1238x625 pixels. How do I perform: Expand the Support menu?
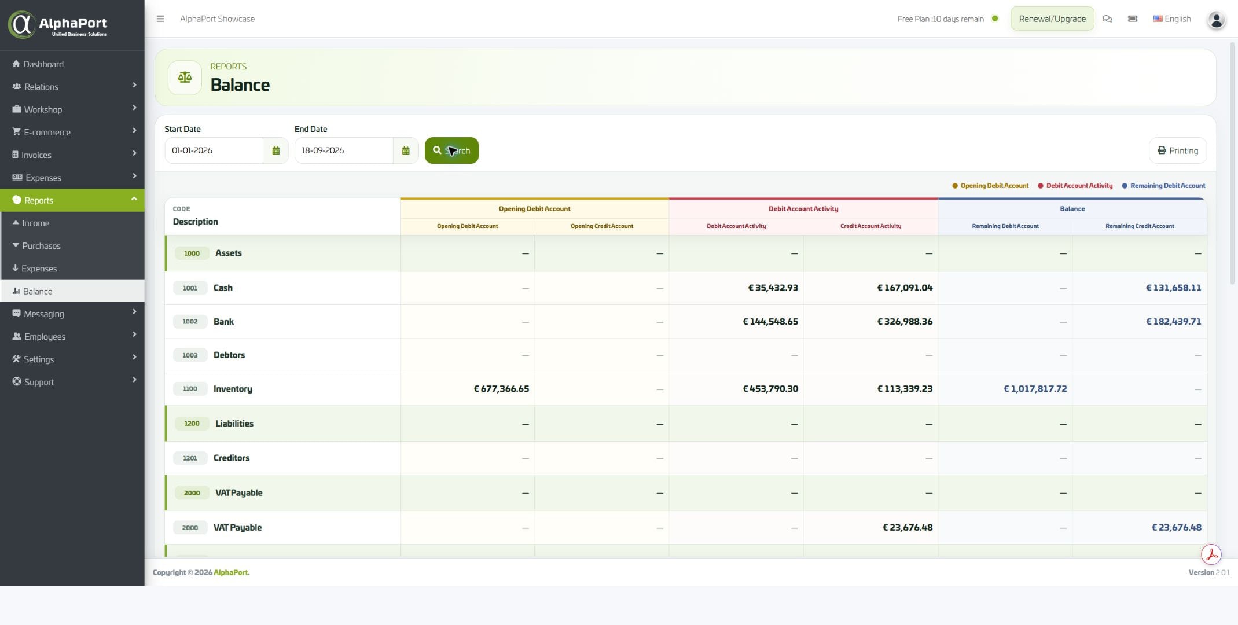tap(72, 381)
